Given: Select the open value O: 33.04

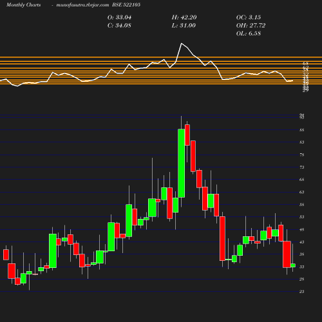Looking at the screenshot, I should point(119,17).
